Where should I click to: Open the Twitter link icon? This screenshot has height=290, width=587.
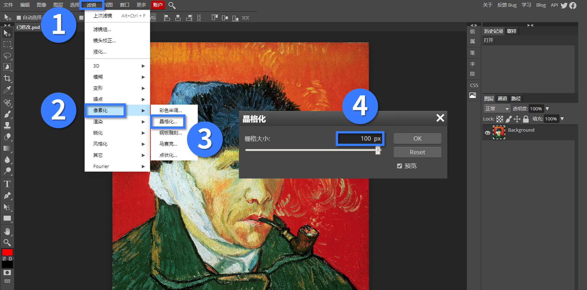pos(564,5)
